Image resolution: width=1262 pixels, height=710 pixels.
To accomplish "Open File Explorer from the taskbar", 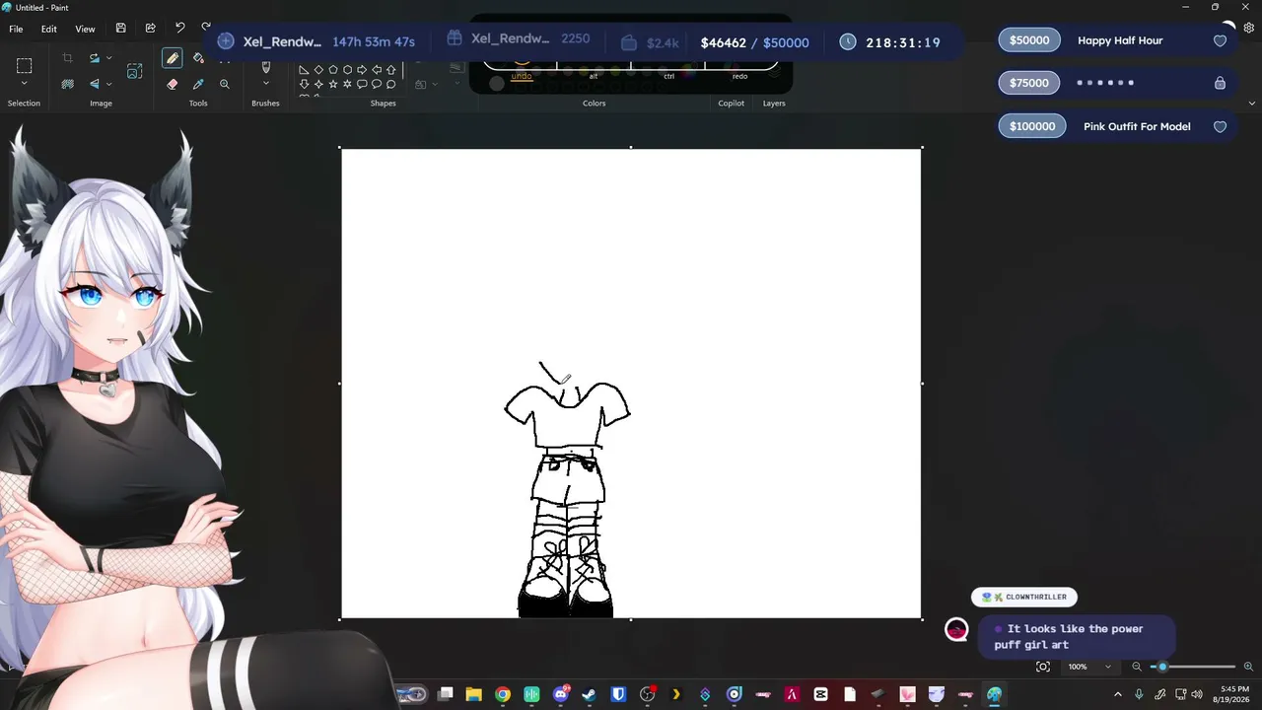I will 473,694.
